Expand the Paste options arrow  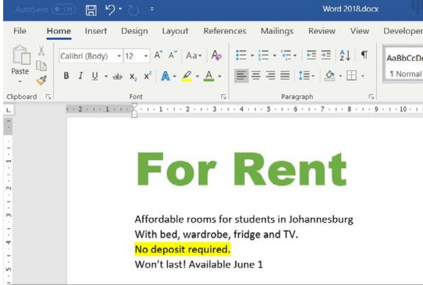pos(20,81)
